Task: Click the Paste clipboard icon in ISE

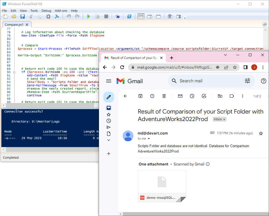Action: coord(48,16)
